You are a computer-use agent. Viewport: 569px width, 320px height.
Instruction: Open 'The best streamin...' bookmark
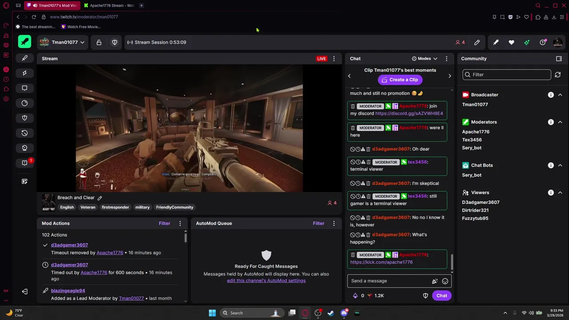[x=36, y=27]
